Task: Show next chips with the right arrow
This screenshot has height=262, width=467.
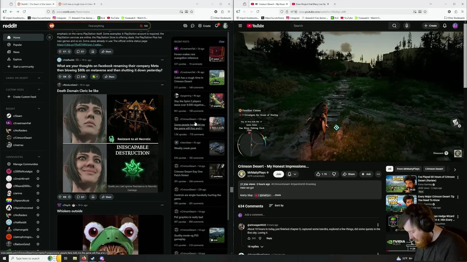Action: (455, 169)
